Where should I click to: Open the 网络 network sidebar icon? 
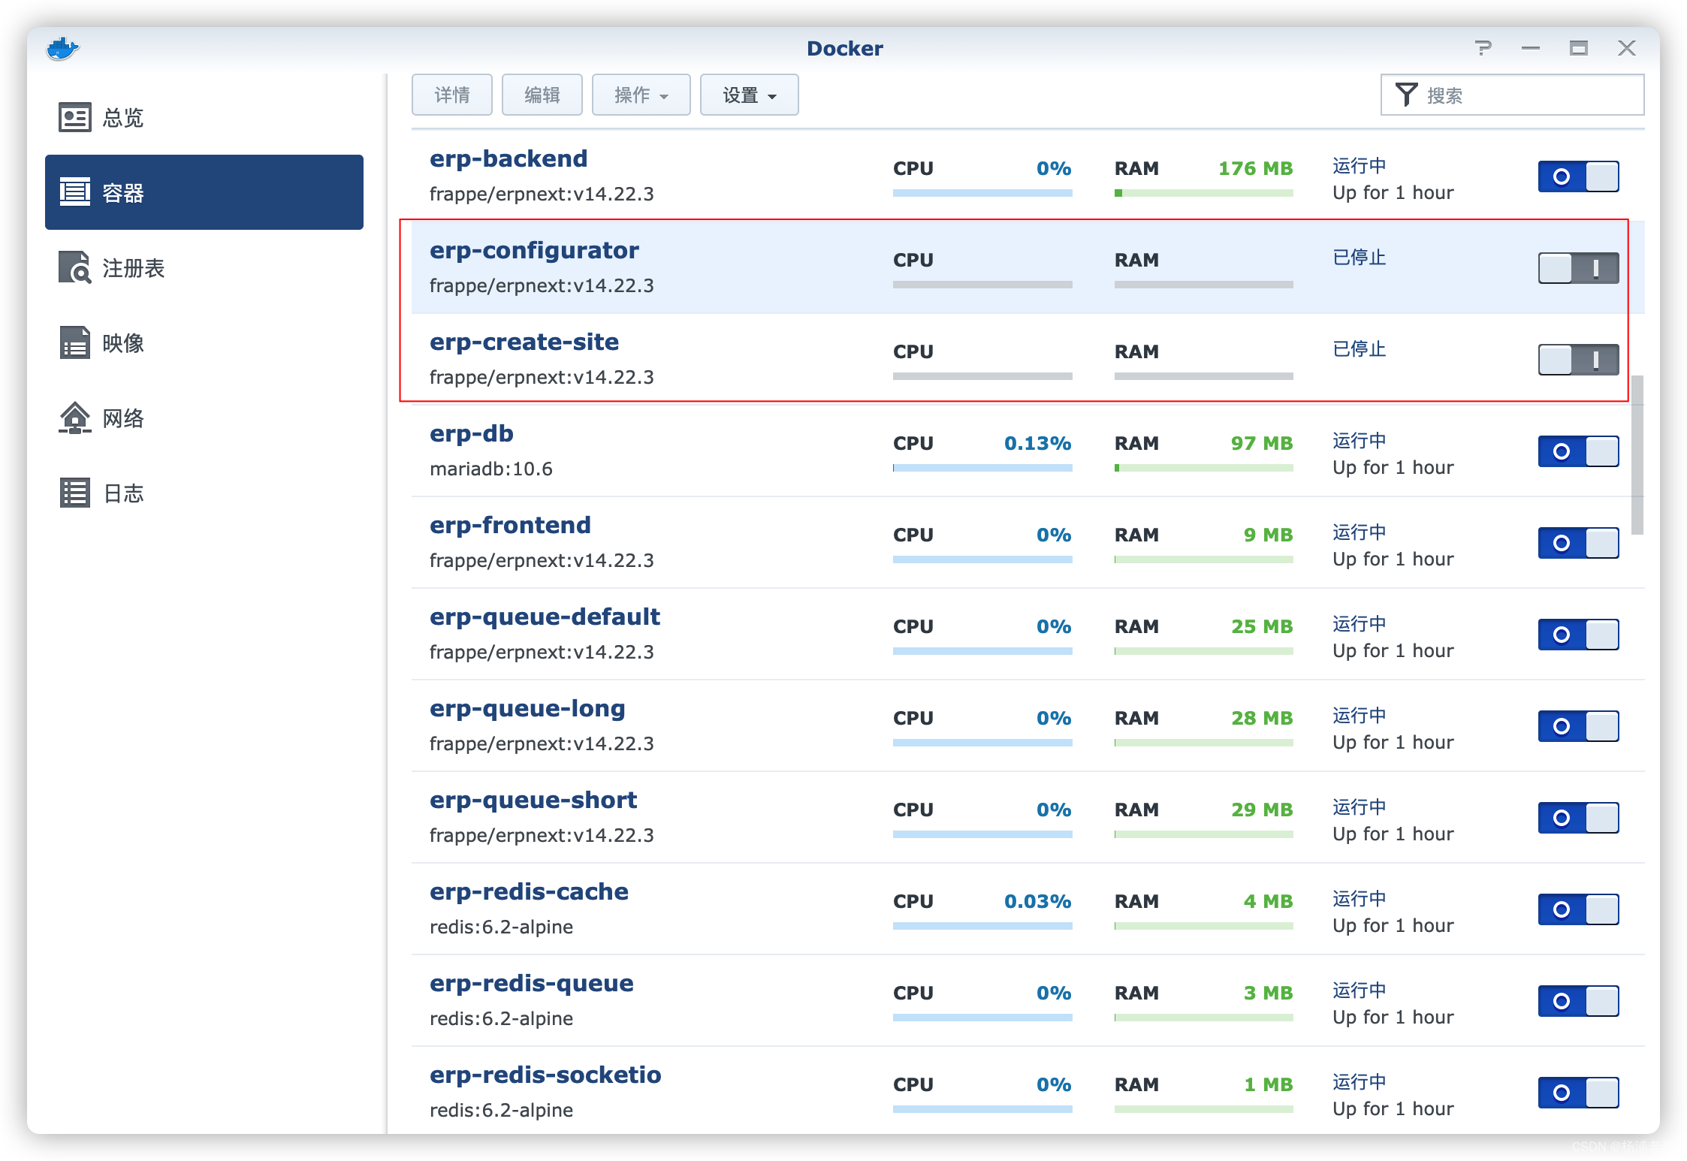pyautogui.click(x=75, y=418)
